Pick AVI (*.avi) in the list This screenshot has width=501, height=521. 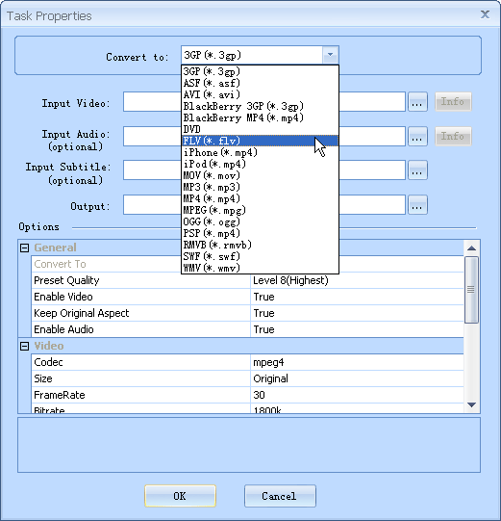pyautogui.click(x=260, y=94)
